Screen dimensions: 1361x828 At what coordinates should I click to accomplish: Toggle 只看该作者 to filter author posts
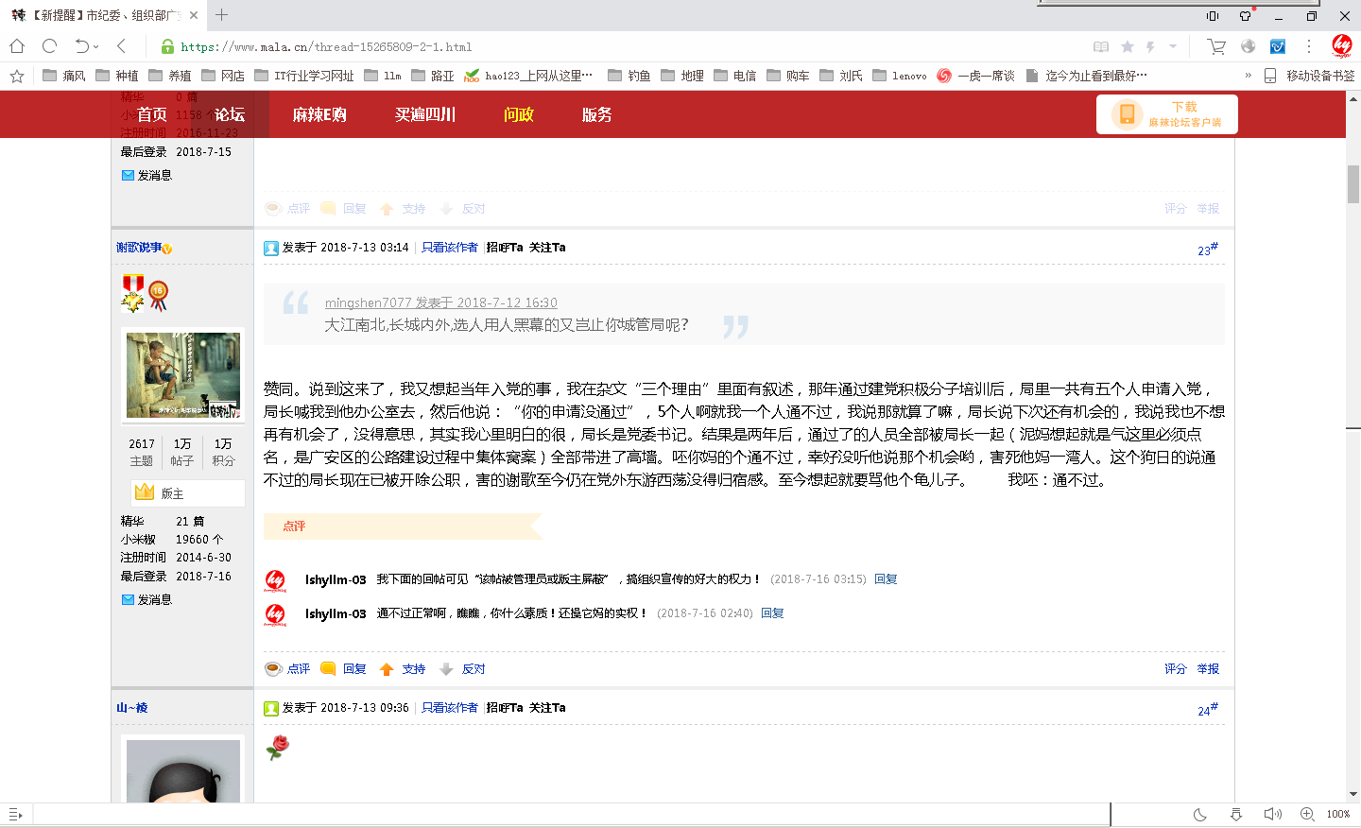pos(449,246)
